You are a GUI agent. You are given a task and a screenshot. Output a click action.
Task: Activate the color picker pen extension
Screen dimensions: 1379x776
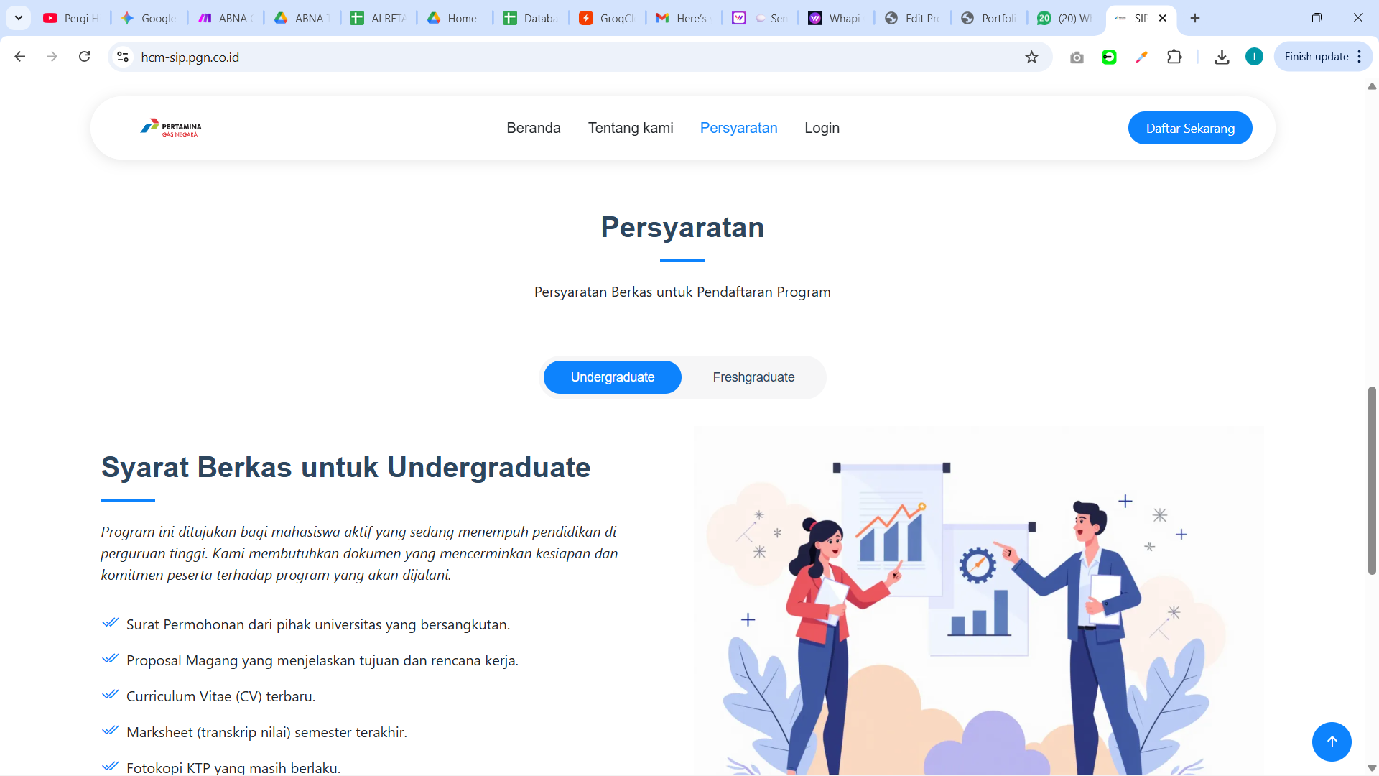[1141, 57]
